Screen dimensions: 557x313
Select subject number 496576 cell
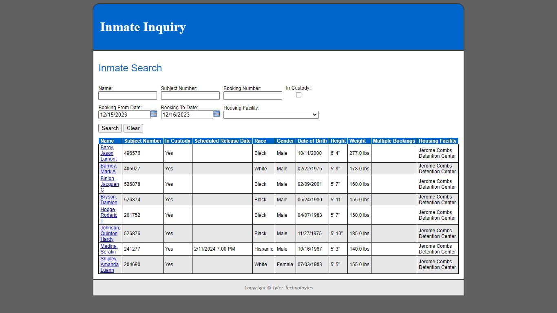pyautogui.click(x=143, y=153)
